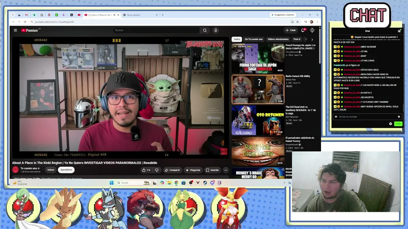Open the Twitch pinned tab
This screenshot has height=229, width=408.
(64, 15)
